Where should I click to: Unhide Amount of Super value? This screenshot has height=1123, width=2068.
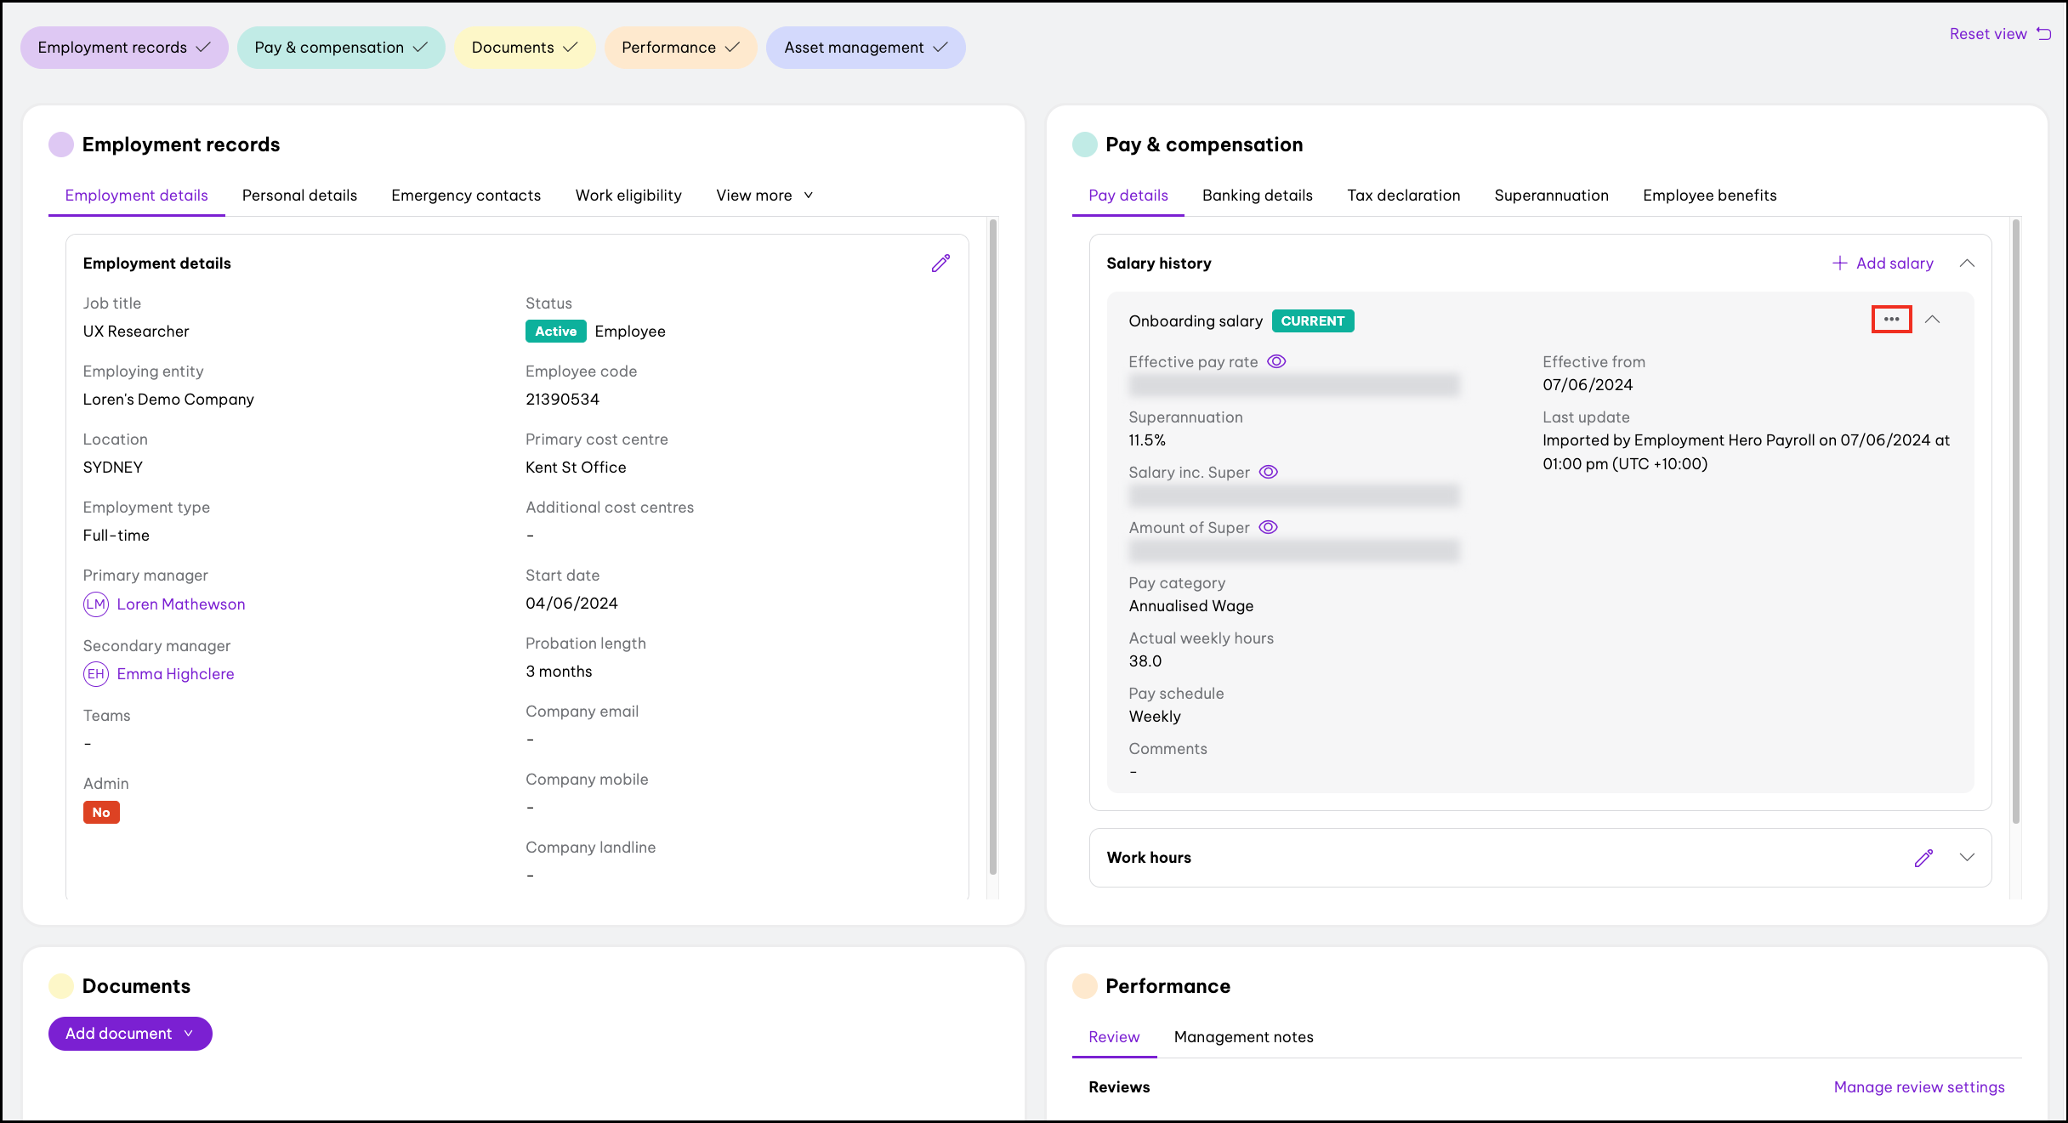click(1268, 527)
